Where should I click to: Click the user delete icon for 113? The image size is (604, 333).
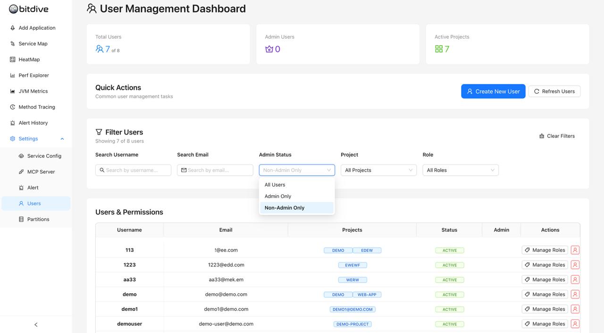(x=575, y=250)
